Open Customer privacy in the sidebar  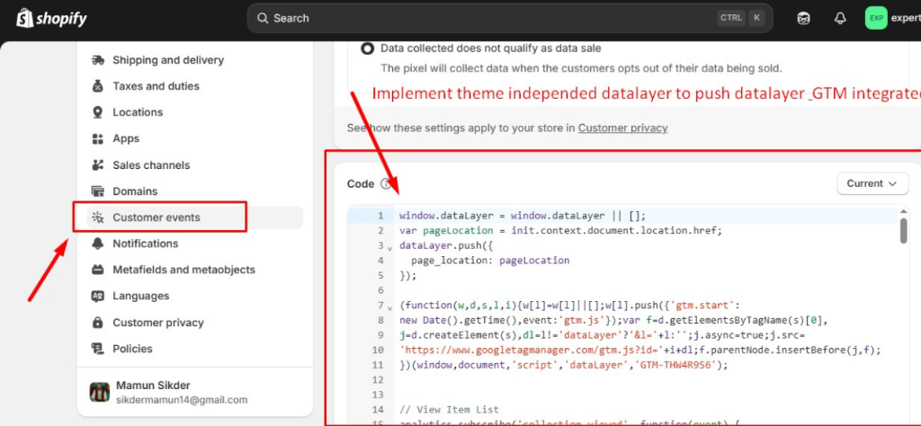coord(158,323)
